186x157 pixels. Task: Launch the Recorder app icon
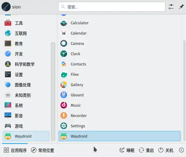pos(64,116)
